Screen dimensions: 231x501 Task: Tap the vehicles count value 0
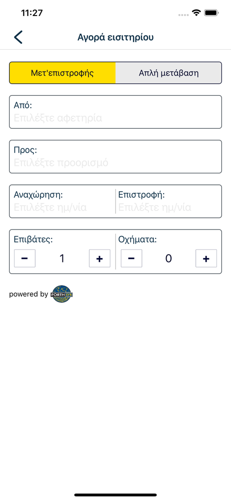point(169,259)
